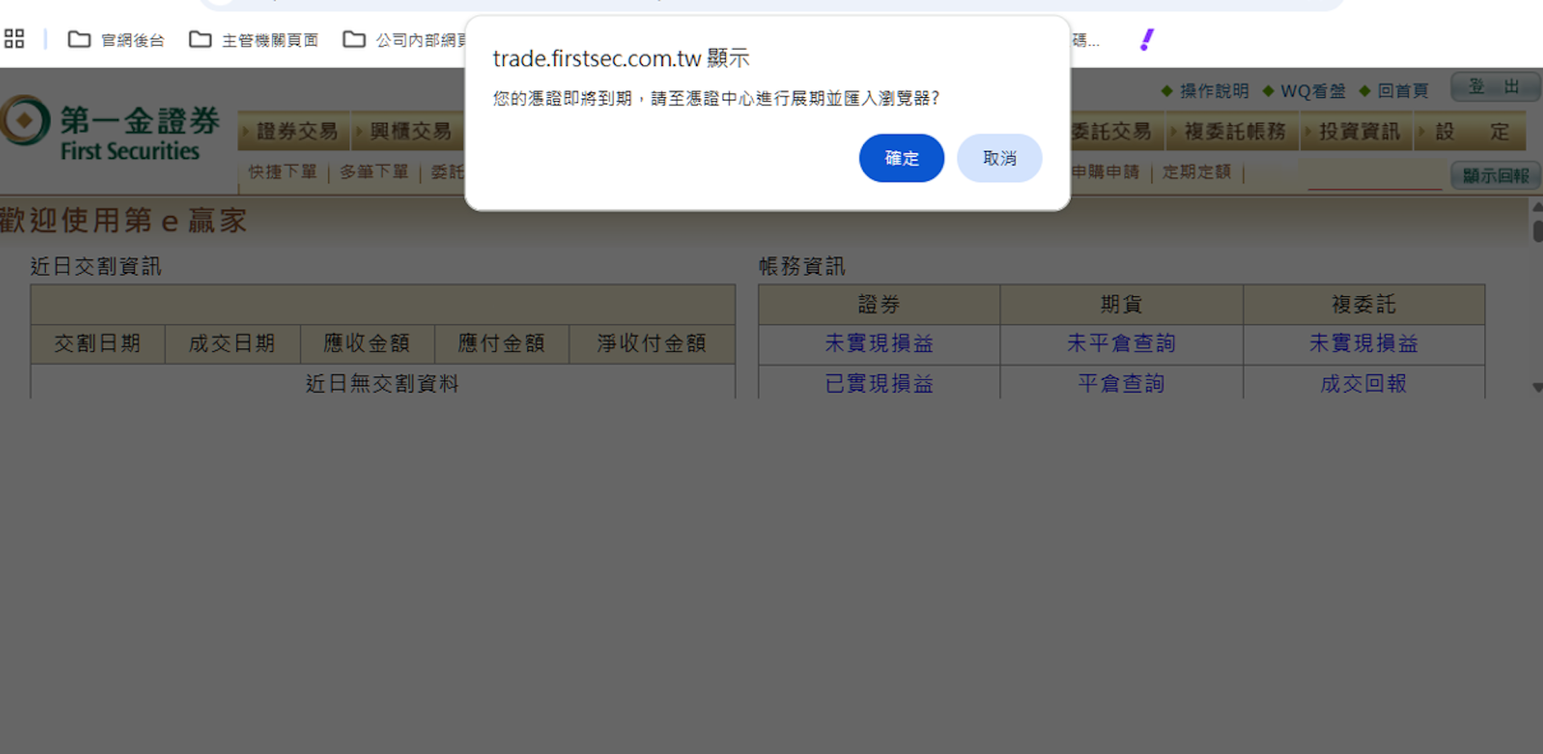
Task: Expand the 投資資訊 menu
Action: (x=1359, y=132)
